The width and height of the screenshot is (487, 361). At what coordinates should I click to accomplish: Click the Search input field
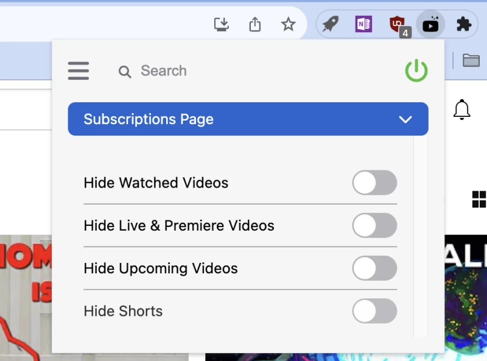point(243,71)
